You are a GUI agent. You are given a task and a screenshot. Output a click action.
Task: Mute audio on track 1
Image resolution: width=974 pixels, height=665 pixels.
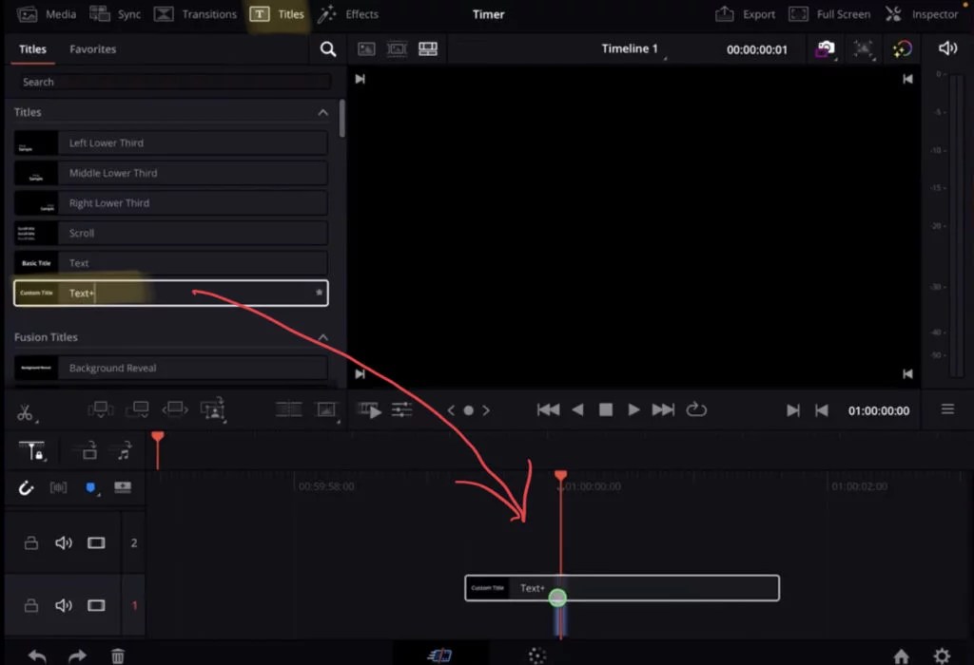pos(64,605)
